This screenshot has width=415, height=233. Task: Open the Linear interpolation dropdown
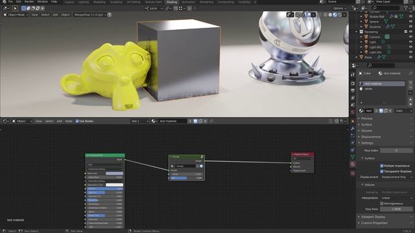(x=396, y=198)
